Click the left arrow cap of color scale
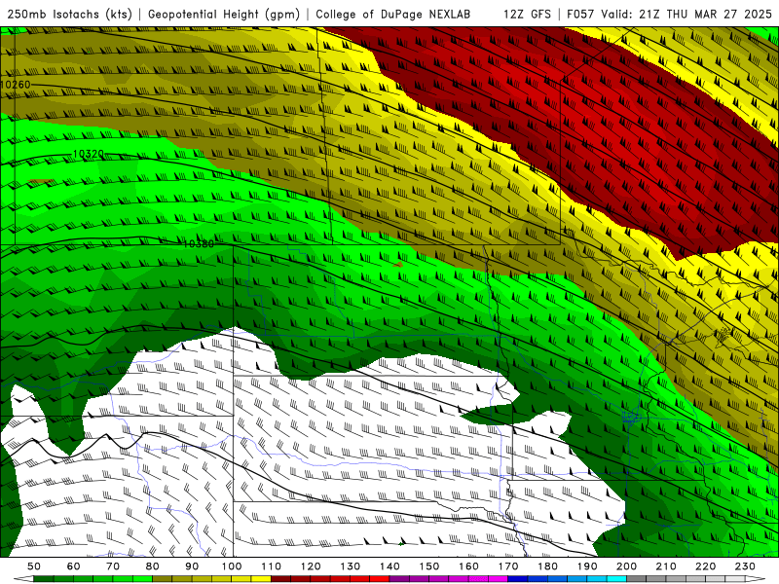 coord(23,579)
